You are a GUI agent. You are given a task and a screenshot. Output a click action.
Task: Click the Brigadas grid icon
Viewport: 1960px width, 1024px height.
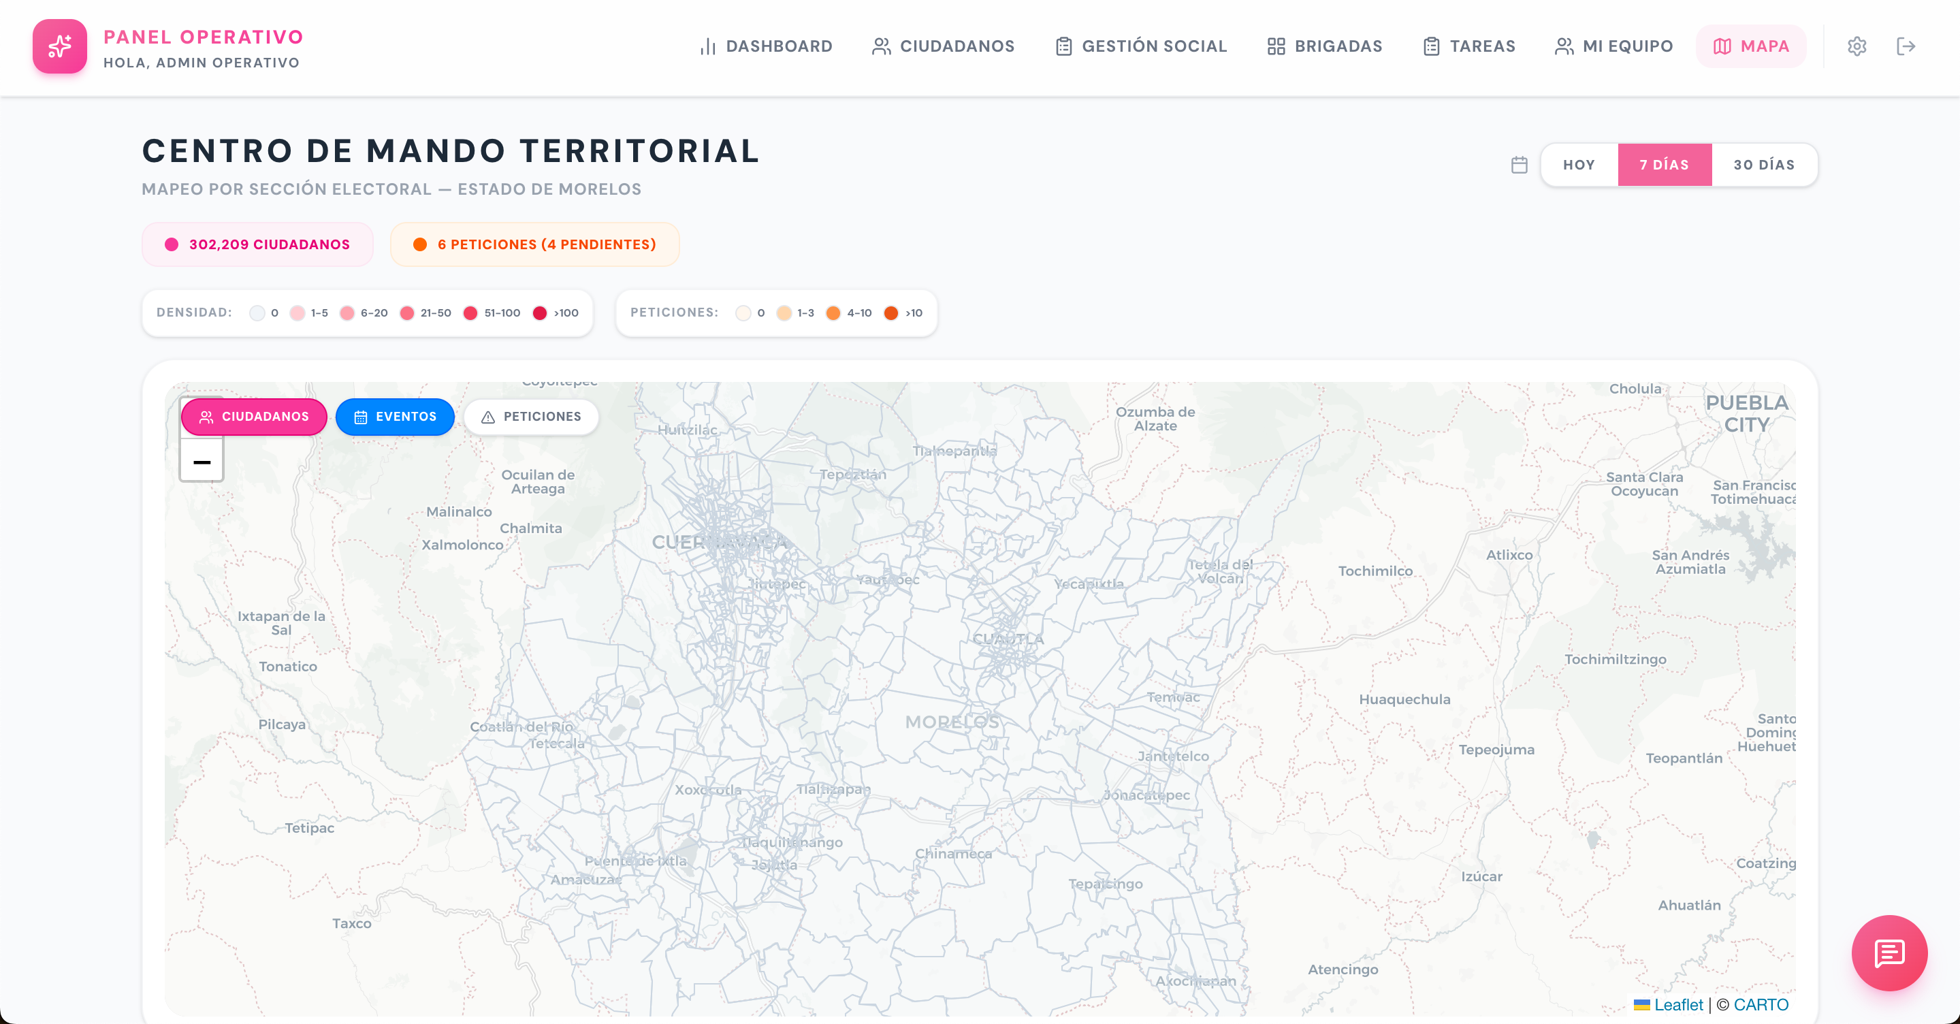pos(1277,46)
